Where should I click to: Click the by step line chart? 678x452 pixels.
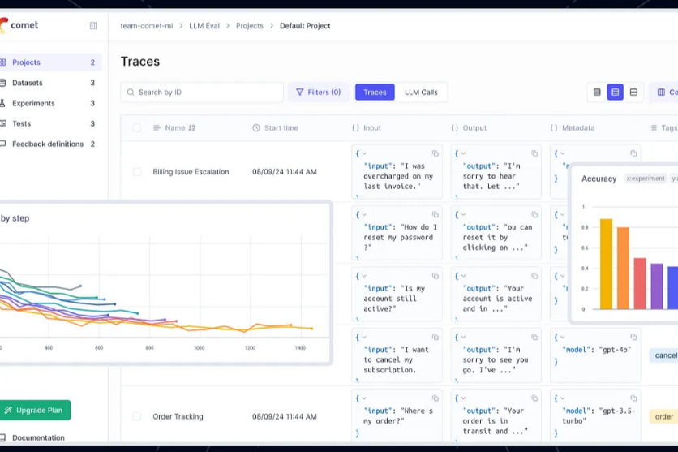[x=165, y=283]
